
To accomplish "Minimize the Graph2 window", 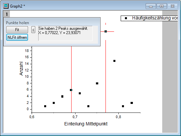I will (151, 6).
